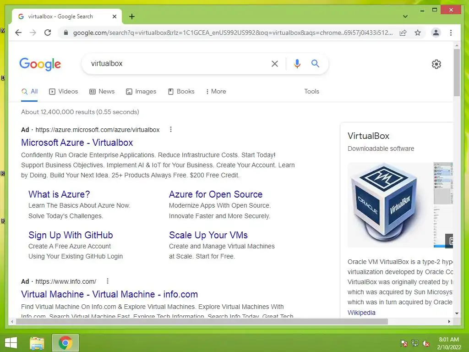Click the horizontal scrollbar thumb
The width and height of the screenshot is (469, 352).
pyautogui.click(x=202, y=321)
